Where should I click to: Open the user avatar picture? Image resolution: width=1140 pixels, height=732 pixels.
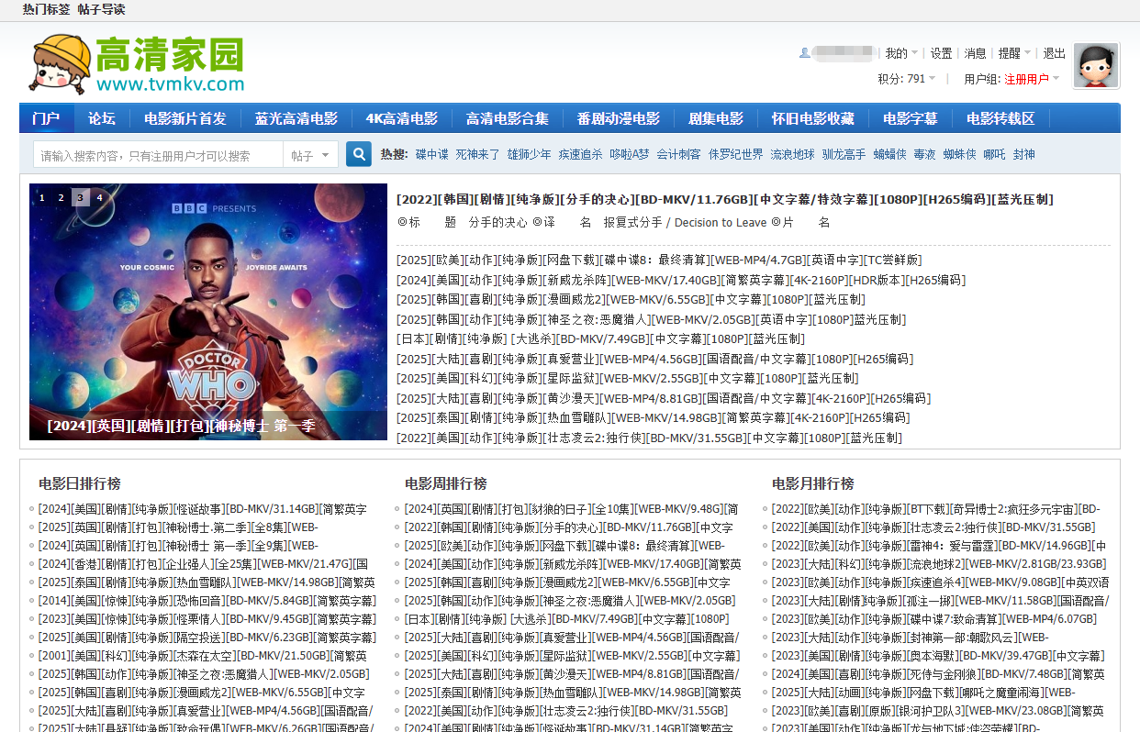[1096, 65]
